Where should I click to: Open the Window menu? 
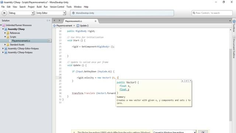pyautogui.click(x=77, y=7)
